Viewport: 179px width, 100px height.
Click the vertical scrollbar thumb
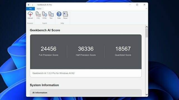147,33
